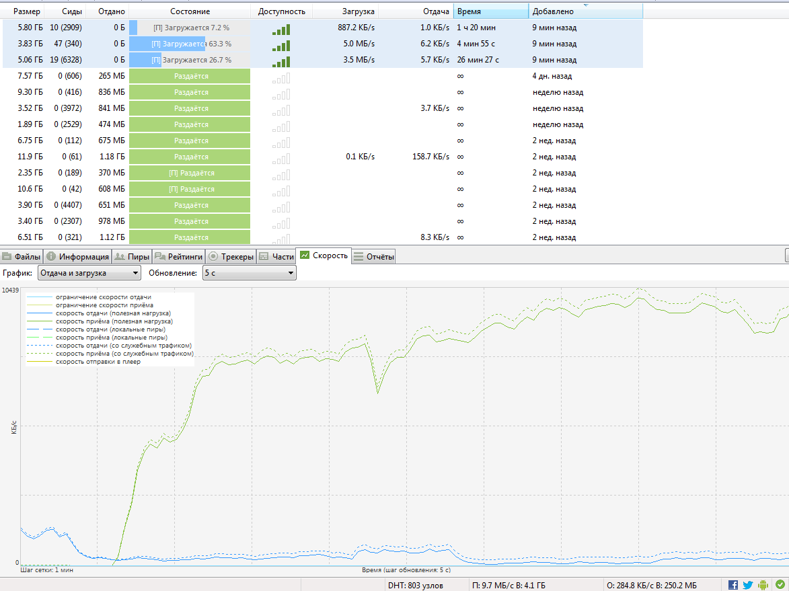
Task: Click availability bars of the 63.3% torrent
Action: click(x=281, y=44)
